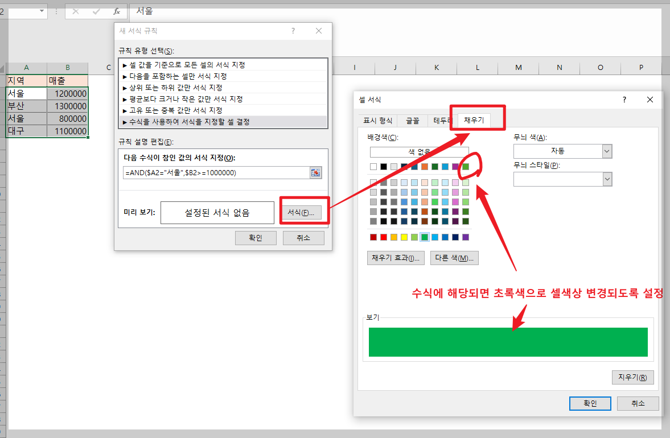Click the 색 없음 button
Image resolution: width=670 pixels, height=438 pixels.
coord(419,152)
